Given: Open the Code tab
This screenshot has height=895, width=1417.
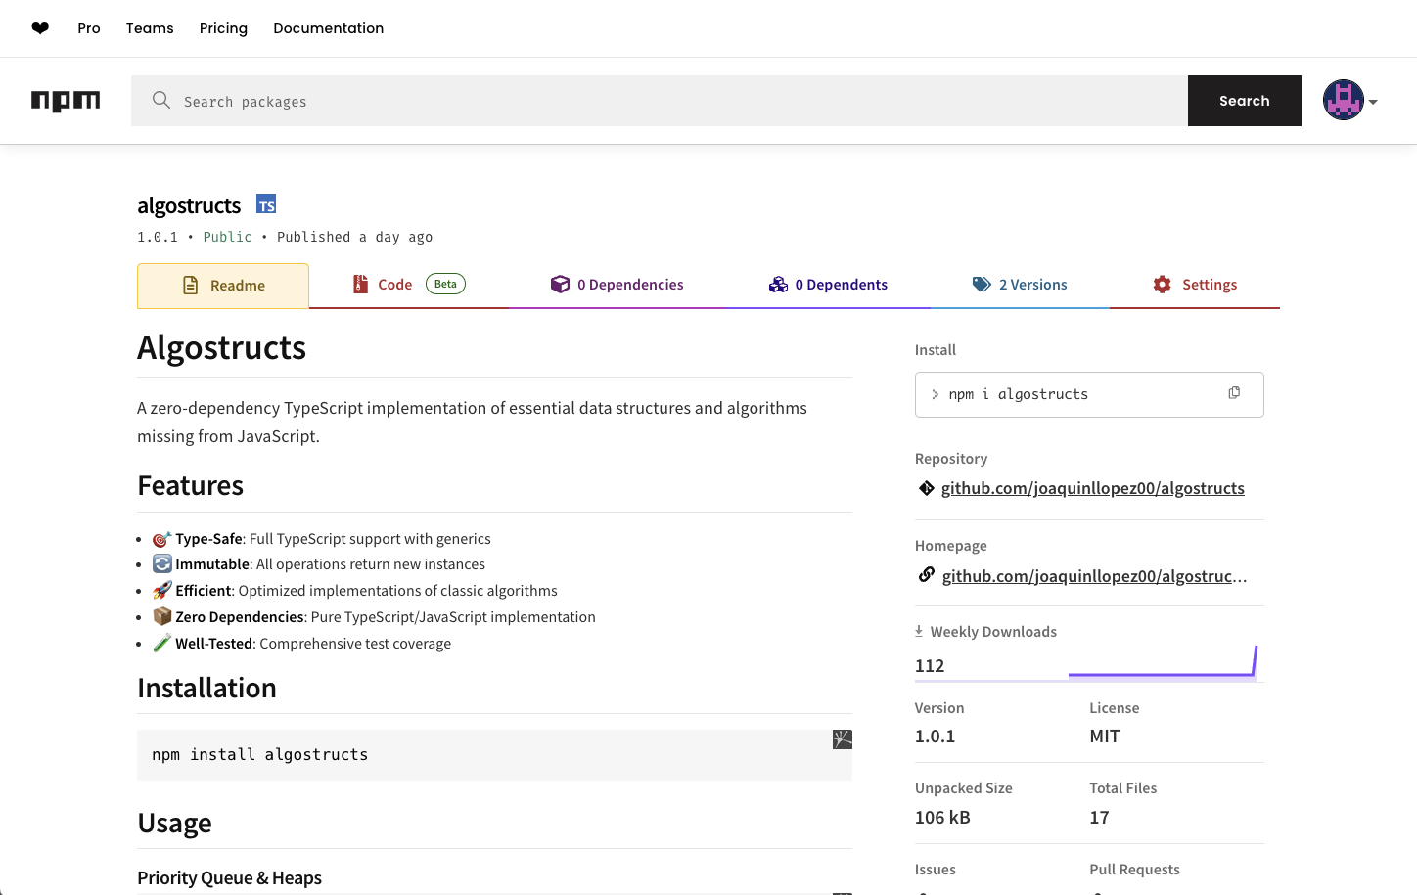Looking at the screenshot, I should (x=409, y=285).
